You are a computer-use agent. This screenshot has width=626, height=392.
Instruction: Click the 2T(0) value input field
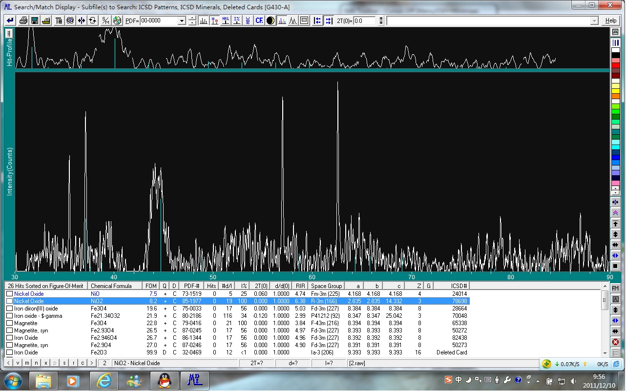click(364, 21)
